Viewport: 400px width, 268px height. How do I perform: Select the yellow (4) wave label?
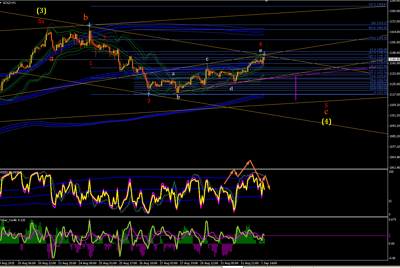327,121
